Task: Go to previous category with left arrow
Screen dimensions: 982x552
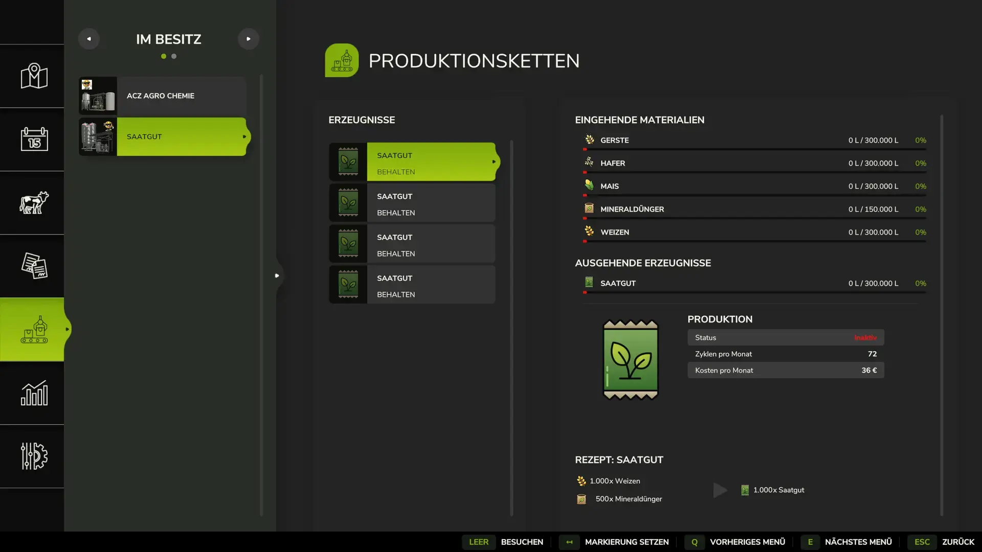Action: pyautogui.click(x=89, y=39)
